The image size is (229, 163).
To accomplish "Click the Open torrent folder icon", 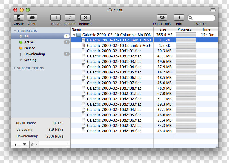I will pos(32,18).
